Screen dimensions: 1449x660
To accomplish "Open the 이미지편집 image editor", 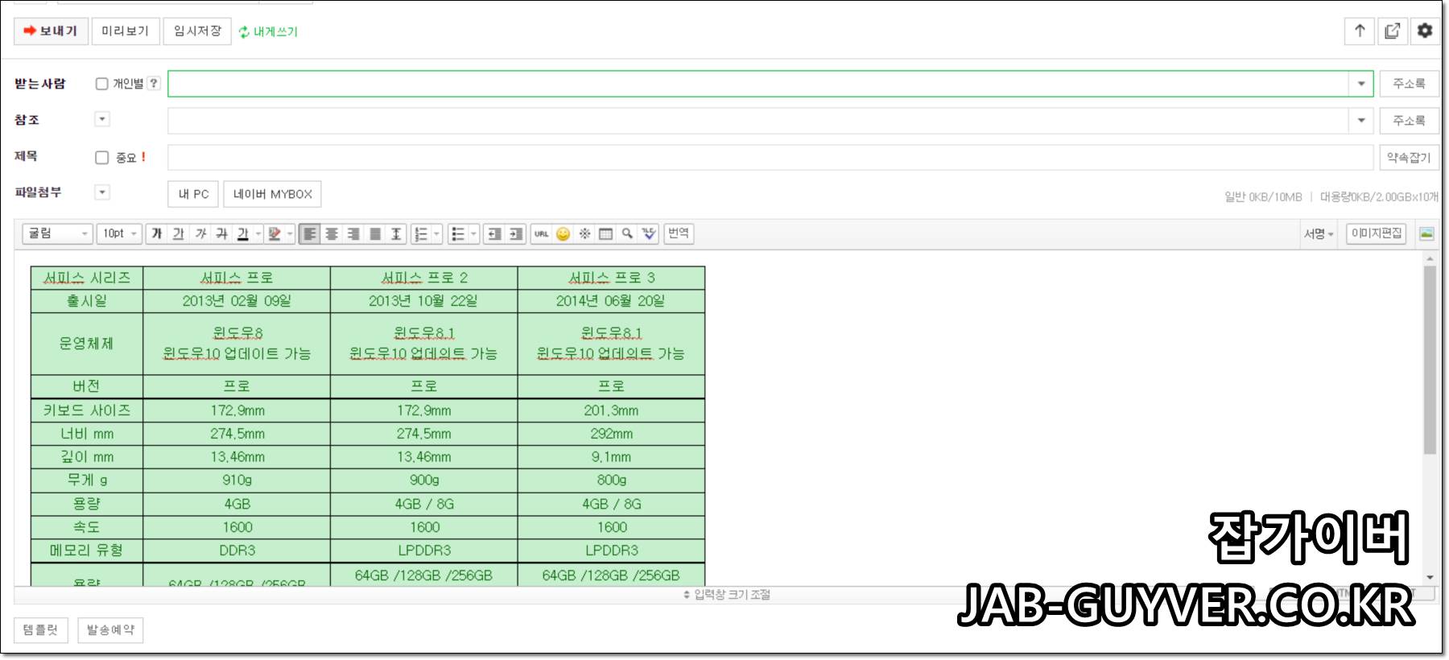I will [1376, 233].
